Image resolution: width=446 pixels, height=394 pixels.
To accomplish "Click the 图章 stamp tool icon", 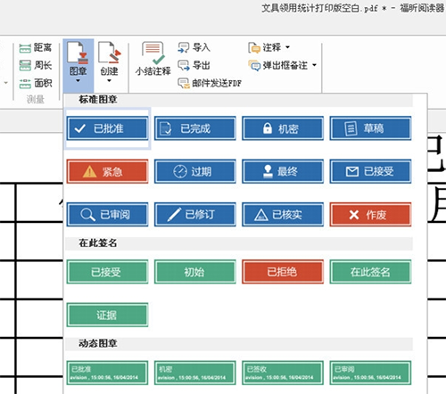I will [78, 53].
